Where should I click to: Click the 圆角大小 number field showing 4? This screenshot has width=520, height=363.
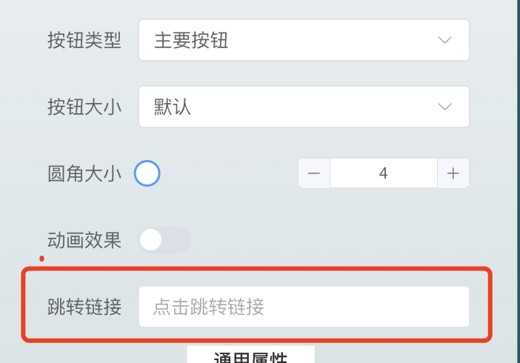coord(383,173)
